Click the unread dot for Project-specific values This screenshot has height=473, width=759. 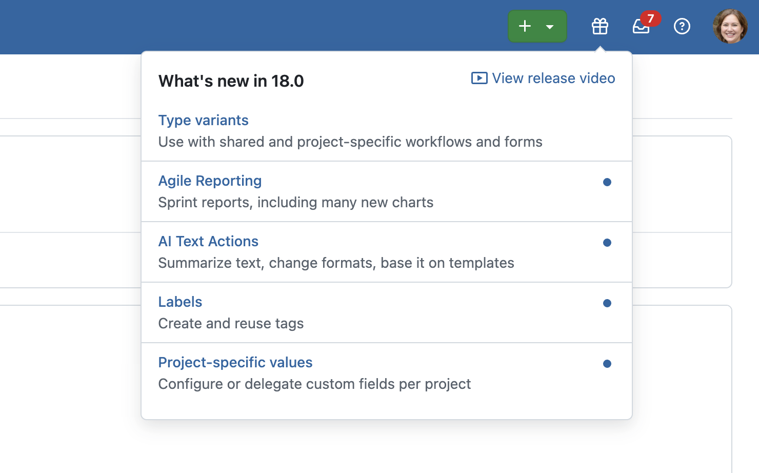click(607, 364)
